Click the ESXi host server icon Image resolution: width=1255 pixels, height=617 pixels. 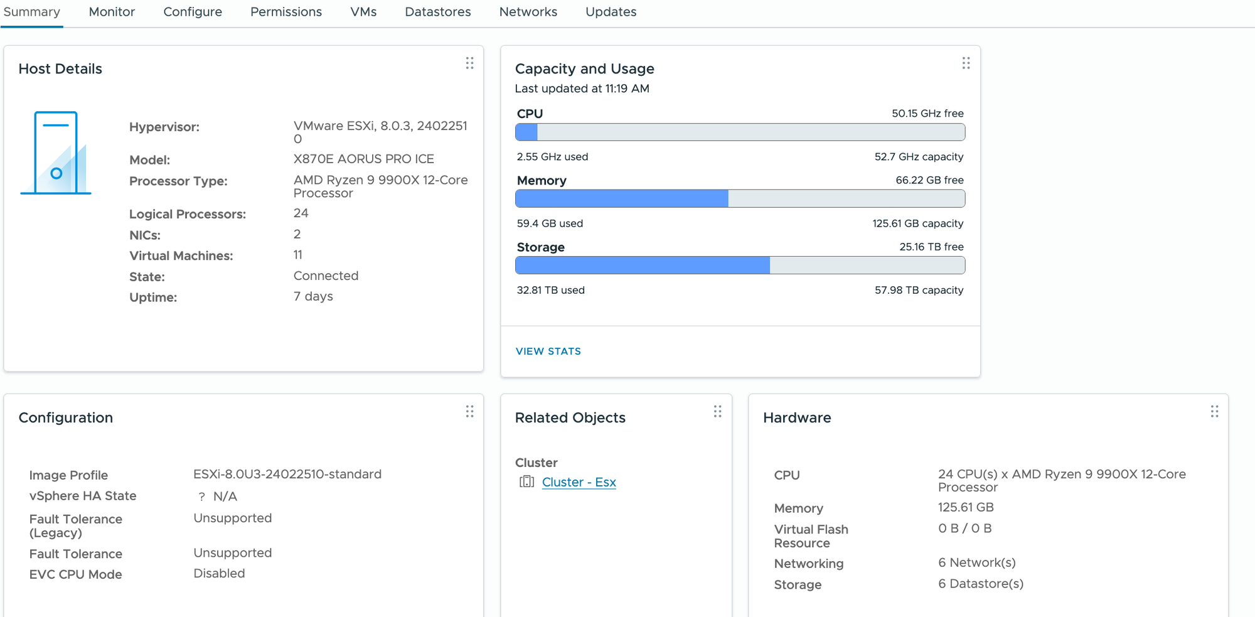tap(56, 153)
